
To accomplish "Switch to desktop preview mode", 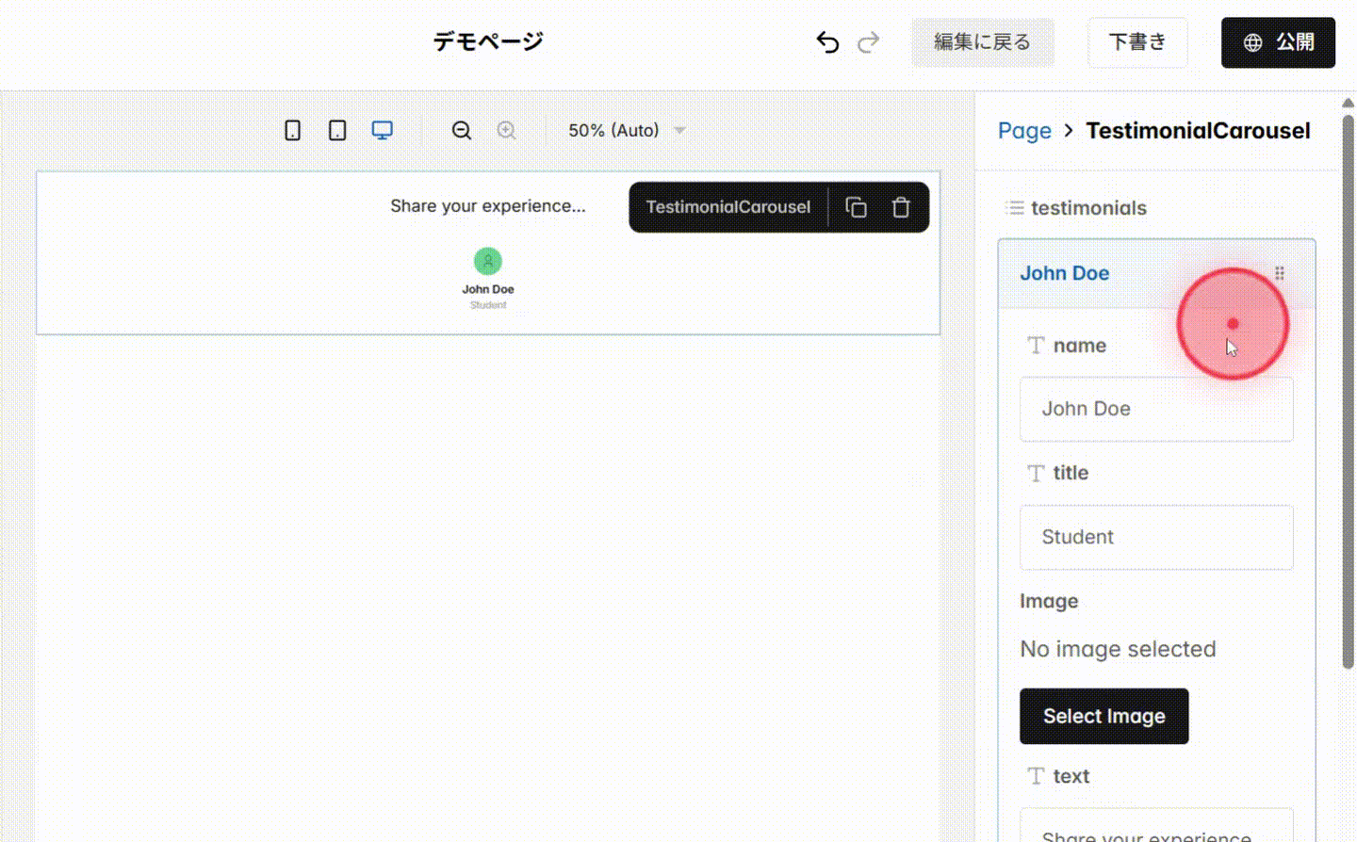I will (x=382, y=130).
